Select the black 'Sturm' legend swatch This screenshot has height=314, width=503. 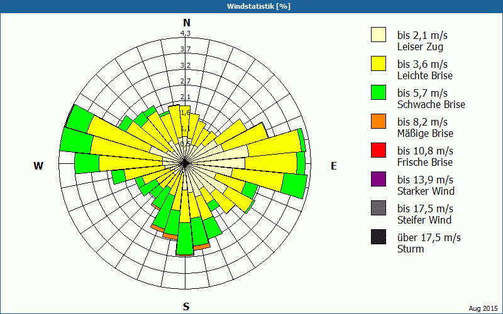(378, 237)
